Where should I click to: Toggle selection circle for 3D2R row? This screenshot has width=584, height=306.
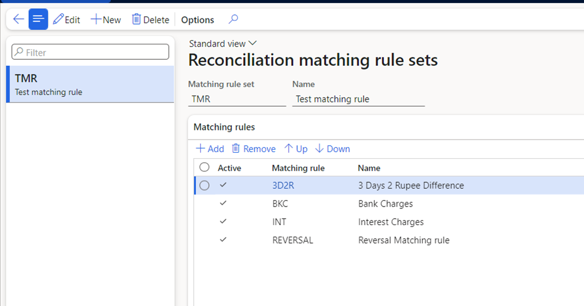[x=204, y=186]
